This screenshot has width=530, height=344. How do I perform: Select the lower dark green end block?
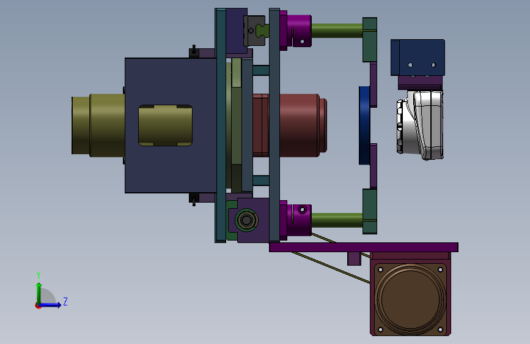click(x=370, y=211)
